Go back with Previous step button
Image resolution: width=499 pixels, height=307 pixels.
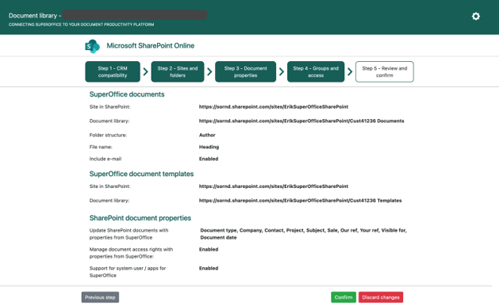click(100, 298)
